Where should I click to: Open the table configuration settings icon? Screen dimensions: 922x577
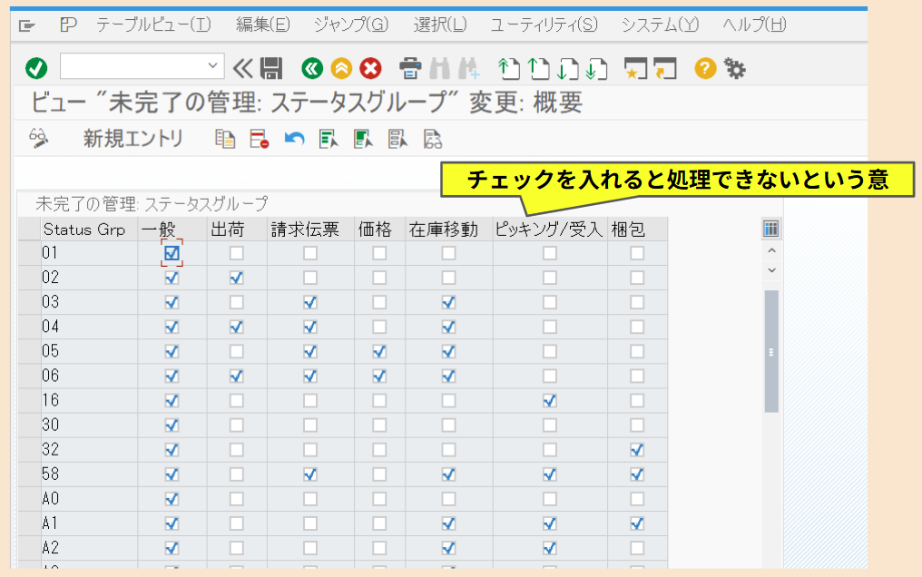pos(770,229)
